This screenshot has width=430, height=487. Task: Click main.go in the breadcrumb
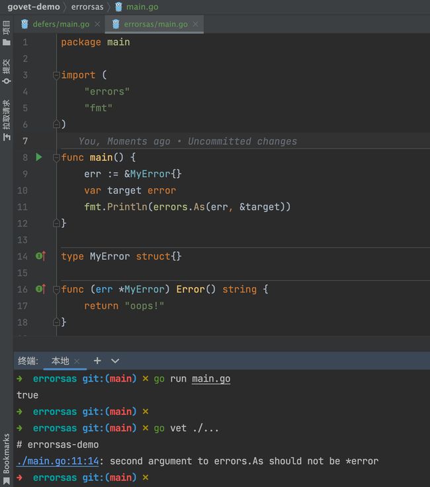142,7
